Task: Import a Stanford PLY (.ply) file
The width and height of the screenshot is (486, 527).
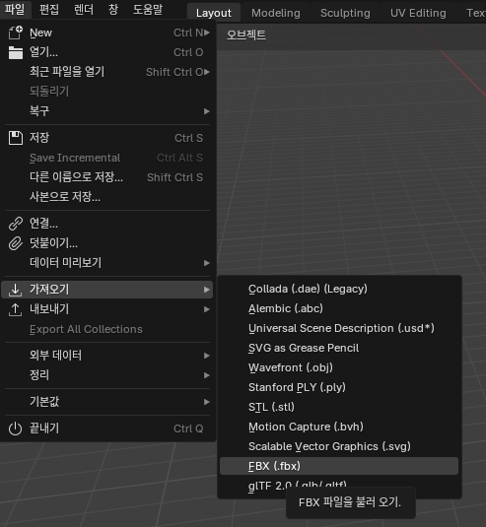Action: coord(339,387)
